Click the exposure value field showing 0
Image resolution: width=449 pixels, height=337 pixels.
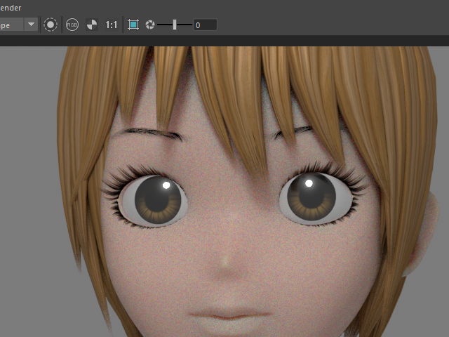coord(204,25)
